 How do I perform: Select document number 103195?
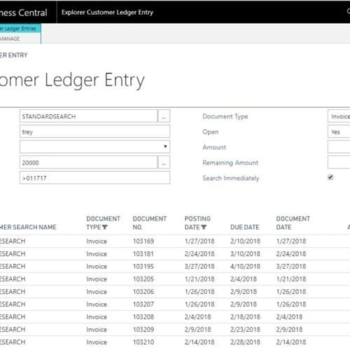coord(143,266)
